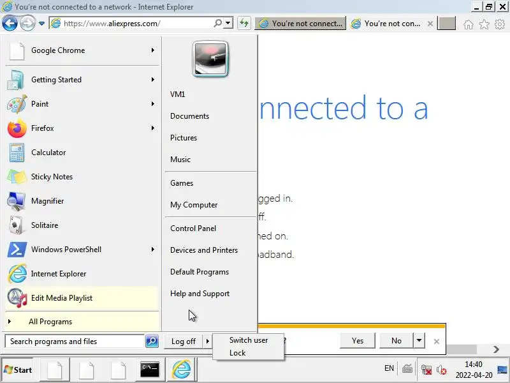
Task: Open Favorites star icon
Action: 484,24
